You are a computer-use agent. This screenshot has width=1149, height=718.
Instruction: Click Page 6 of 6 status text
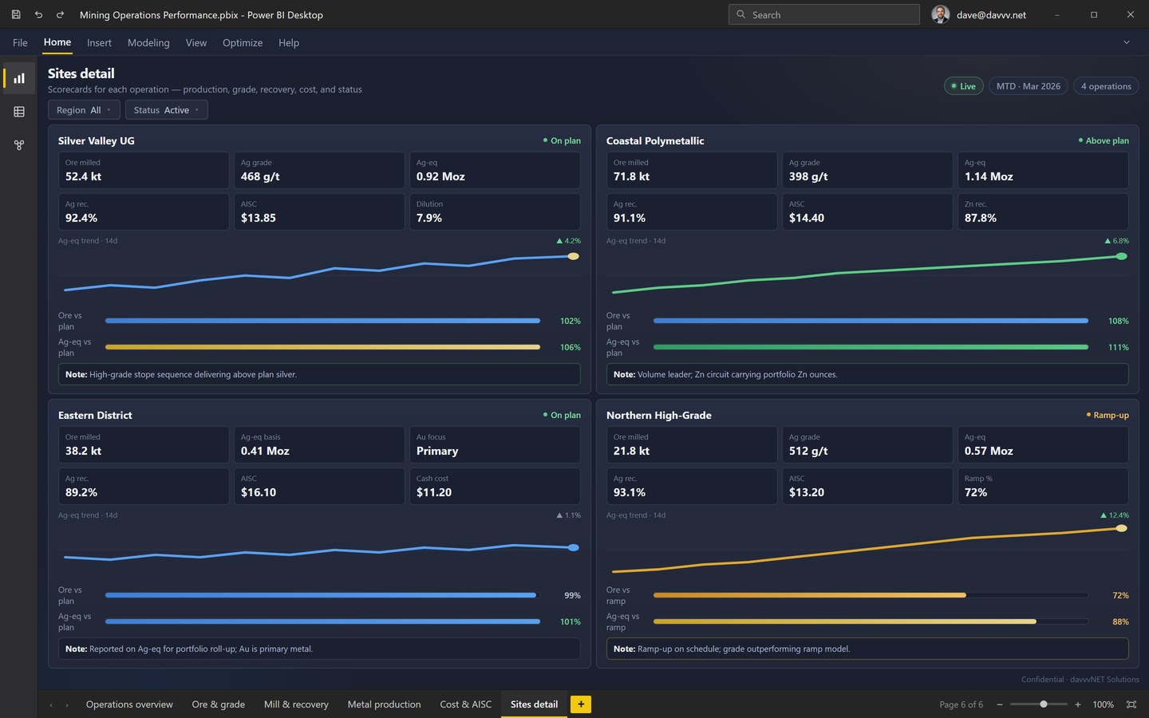point(961,704)
